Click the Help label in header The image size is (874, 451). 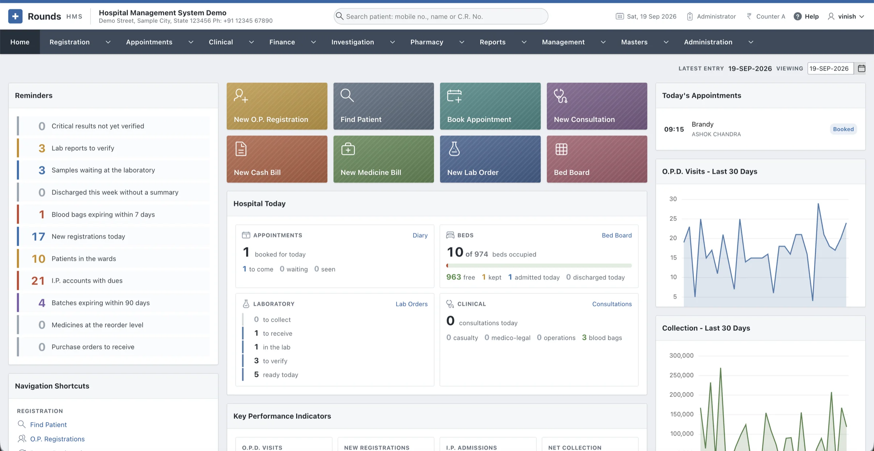pyautogui.click(x=812, y=16)
